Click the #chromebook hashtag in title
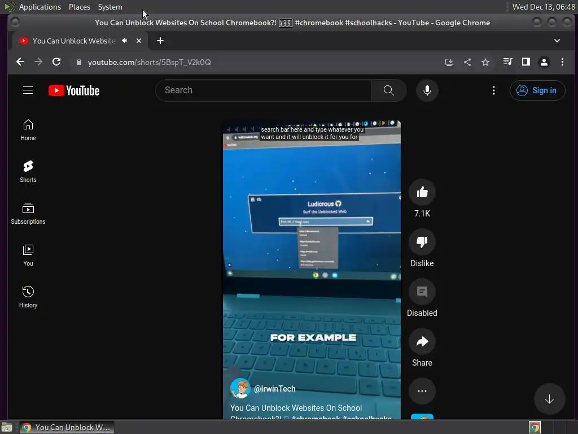Screen dimensions: 578x434 pos(316,418)
